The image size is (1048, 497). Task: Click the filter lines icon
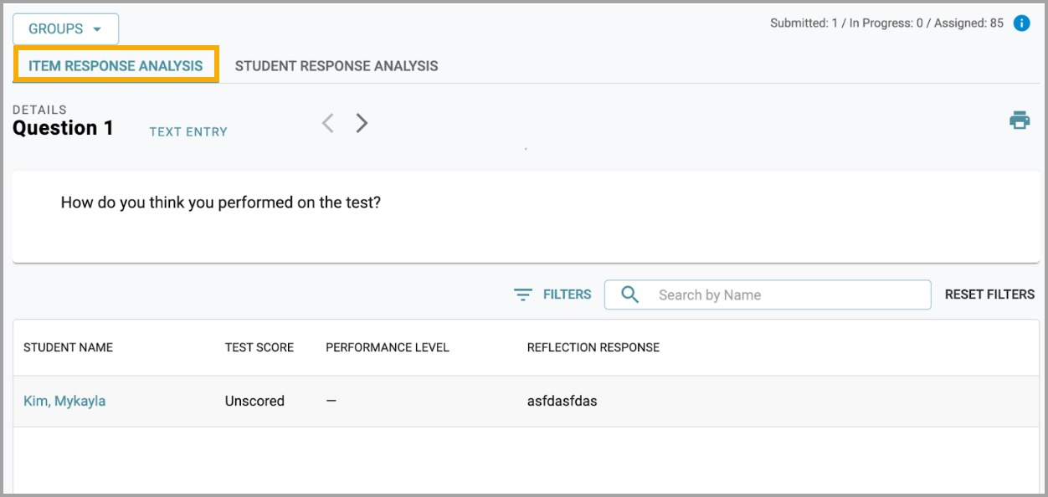pyautogui.click(x=523, y=295)
